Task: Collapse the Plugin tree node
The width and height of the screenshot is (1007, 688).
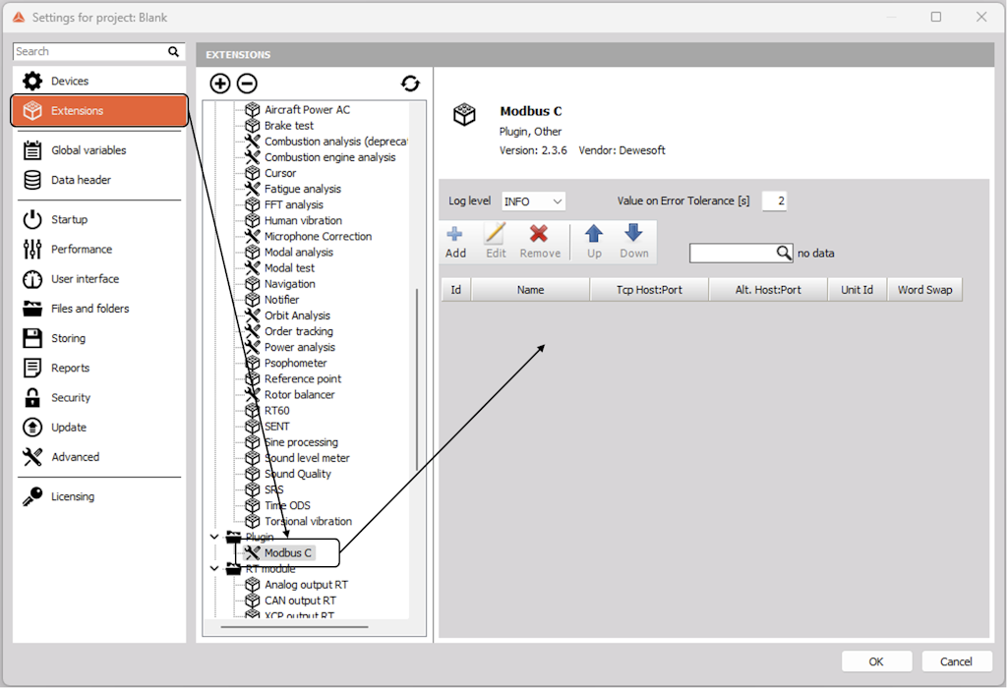Action: click(x=214, y=537)
